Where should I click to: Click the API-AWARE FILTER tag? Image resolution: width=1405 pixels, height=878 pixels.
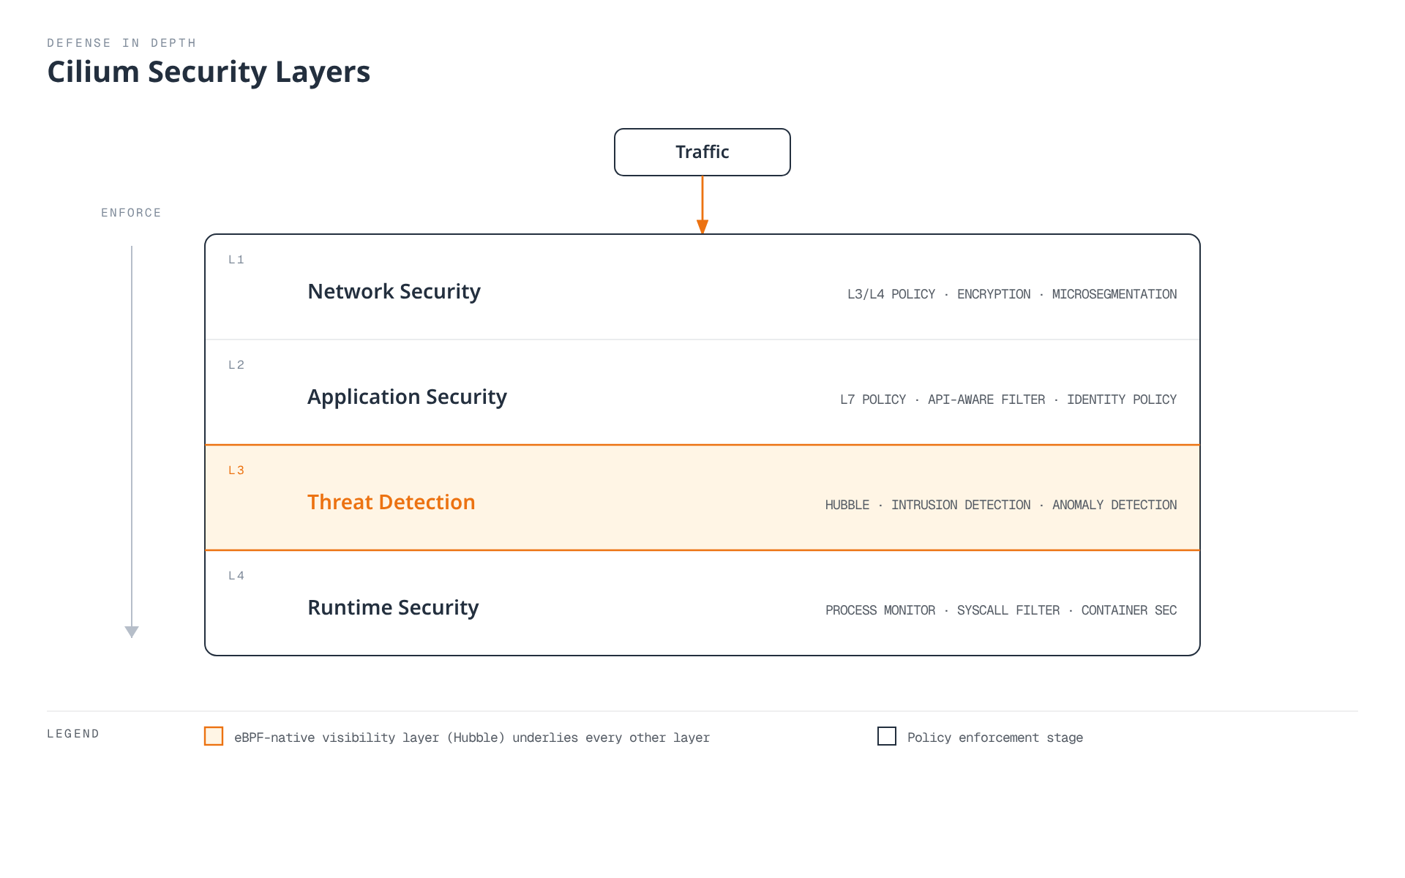[986, 399]
